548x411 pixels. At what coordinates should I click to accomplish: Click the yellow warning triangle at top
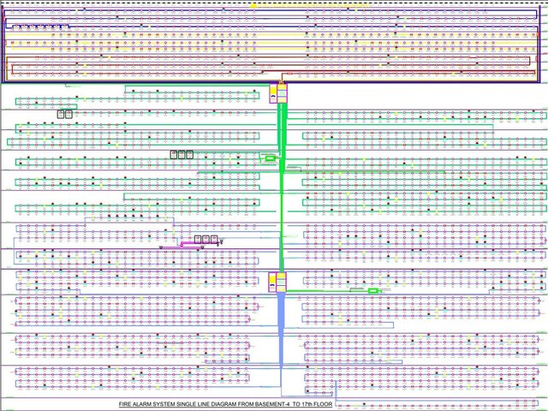point(253,5)
